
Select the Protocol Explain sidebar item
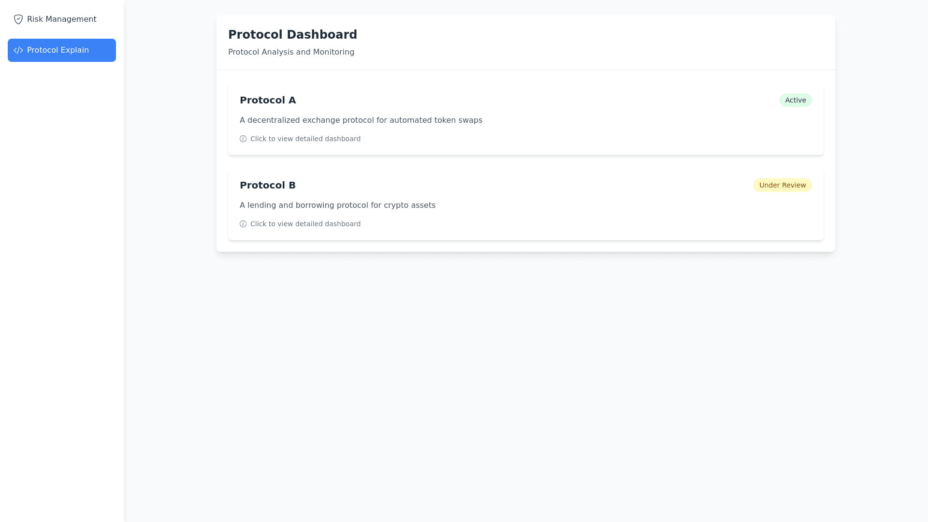point(61,50)
